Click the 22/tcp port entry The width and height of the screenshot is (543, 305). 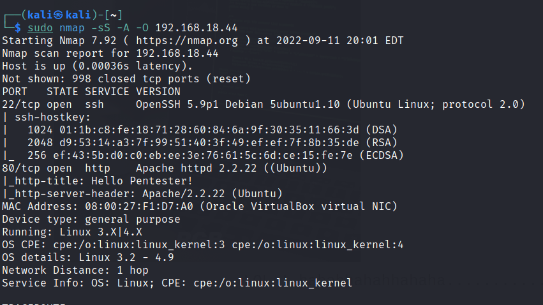pyautogui.click(x=20, y=104)
